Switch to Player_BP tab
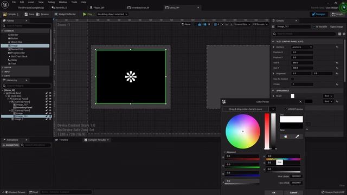347x195 pixels. click(99, 8)
